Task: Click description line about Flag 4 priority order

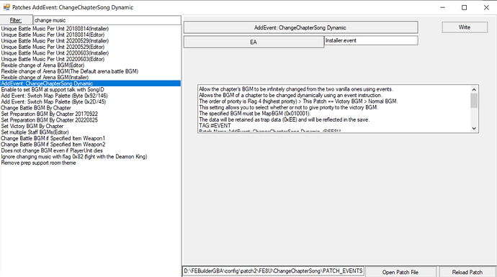Action: (298, 101)
